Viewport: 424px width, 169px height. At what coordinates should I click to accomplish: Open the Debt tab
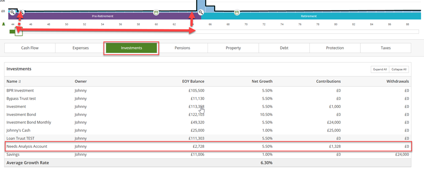click(284, 48)
